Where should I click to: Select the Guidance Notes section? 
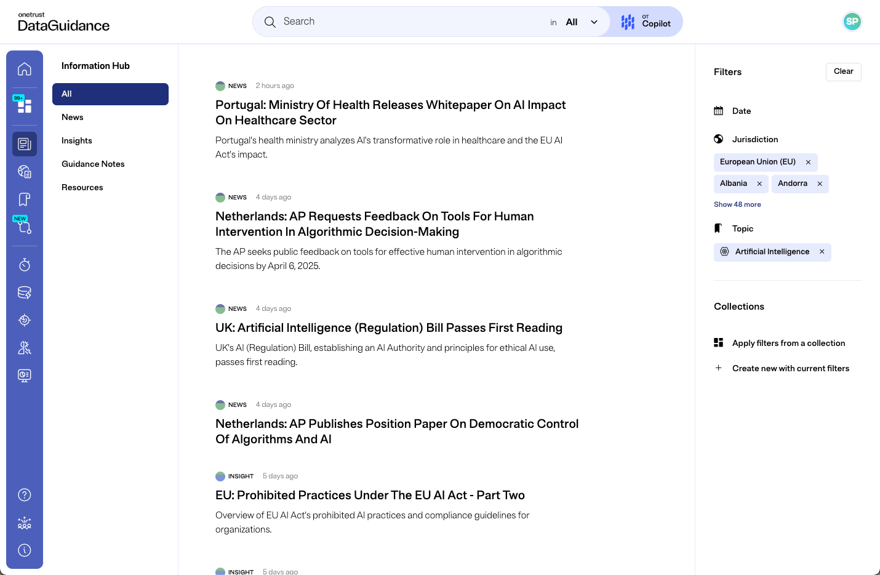(93, 164)
